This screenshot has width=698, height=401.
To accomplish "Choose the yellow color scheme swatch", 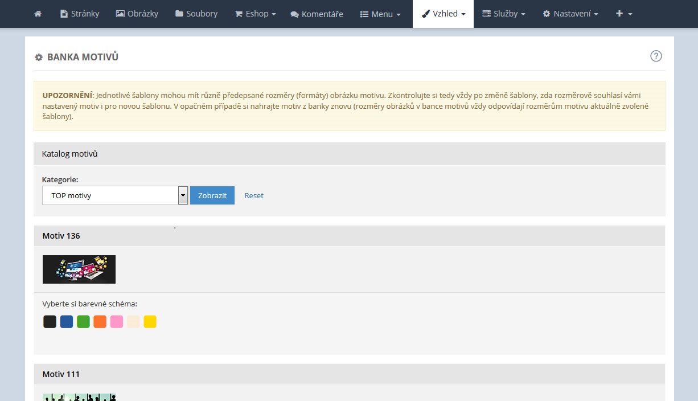I will point(150,322).
